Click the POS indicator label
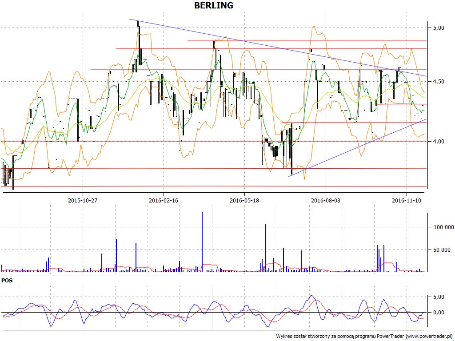 point(7,281)
